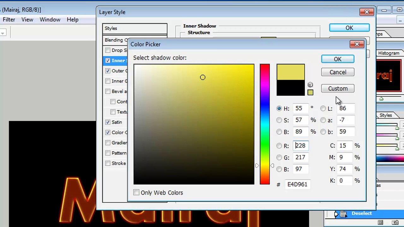
Task: Click the K black percentage field
Action: 345,181
